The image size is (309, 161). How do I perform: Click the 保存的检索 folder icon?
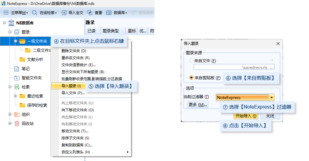point(22,105)
